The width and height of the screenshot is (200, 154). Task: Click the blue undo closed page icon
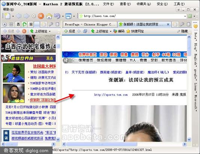[57, 16]
